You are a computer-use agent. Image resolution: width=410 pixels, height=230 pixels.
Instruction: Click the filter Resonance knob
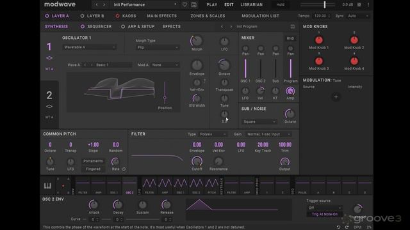(x=218, y=162)
